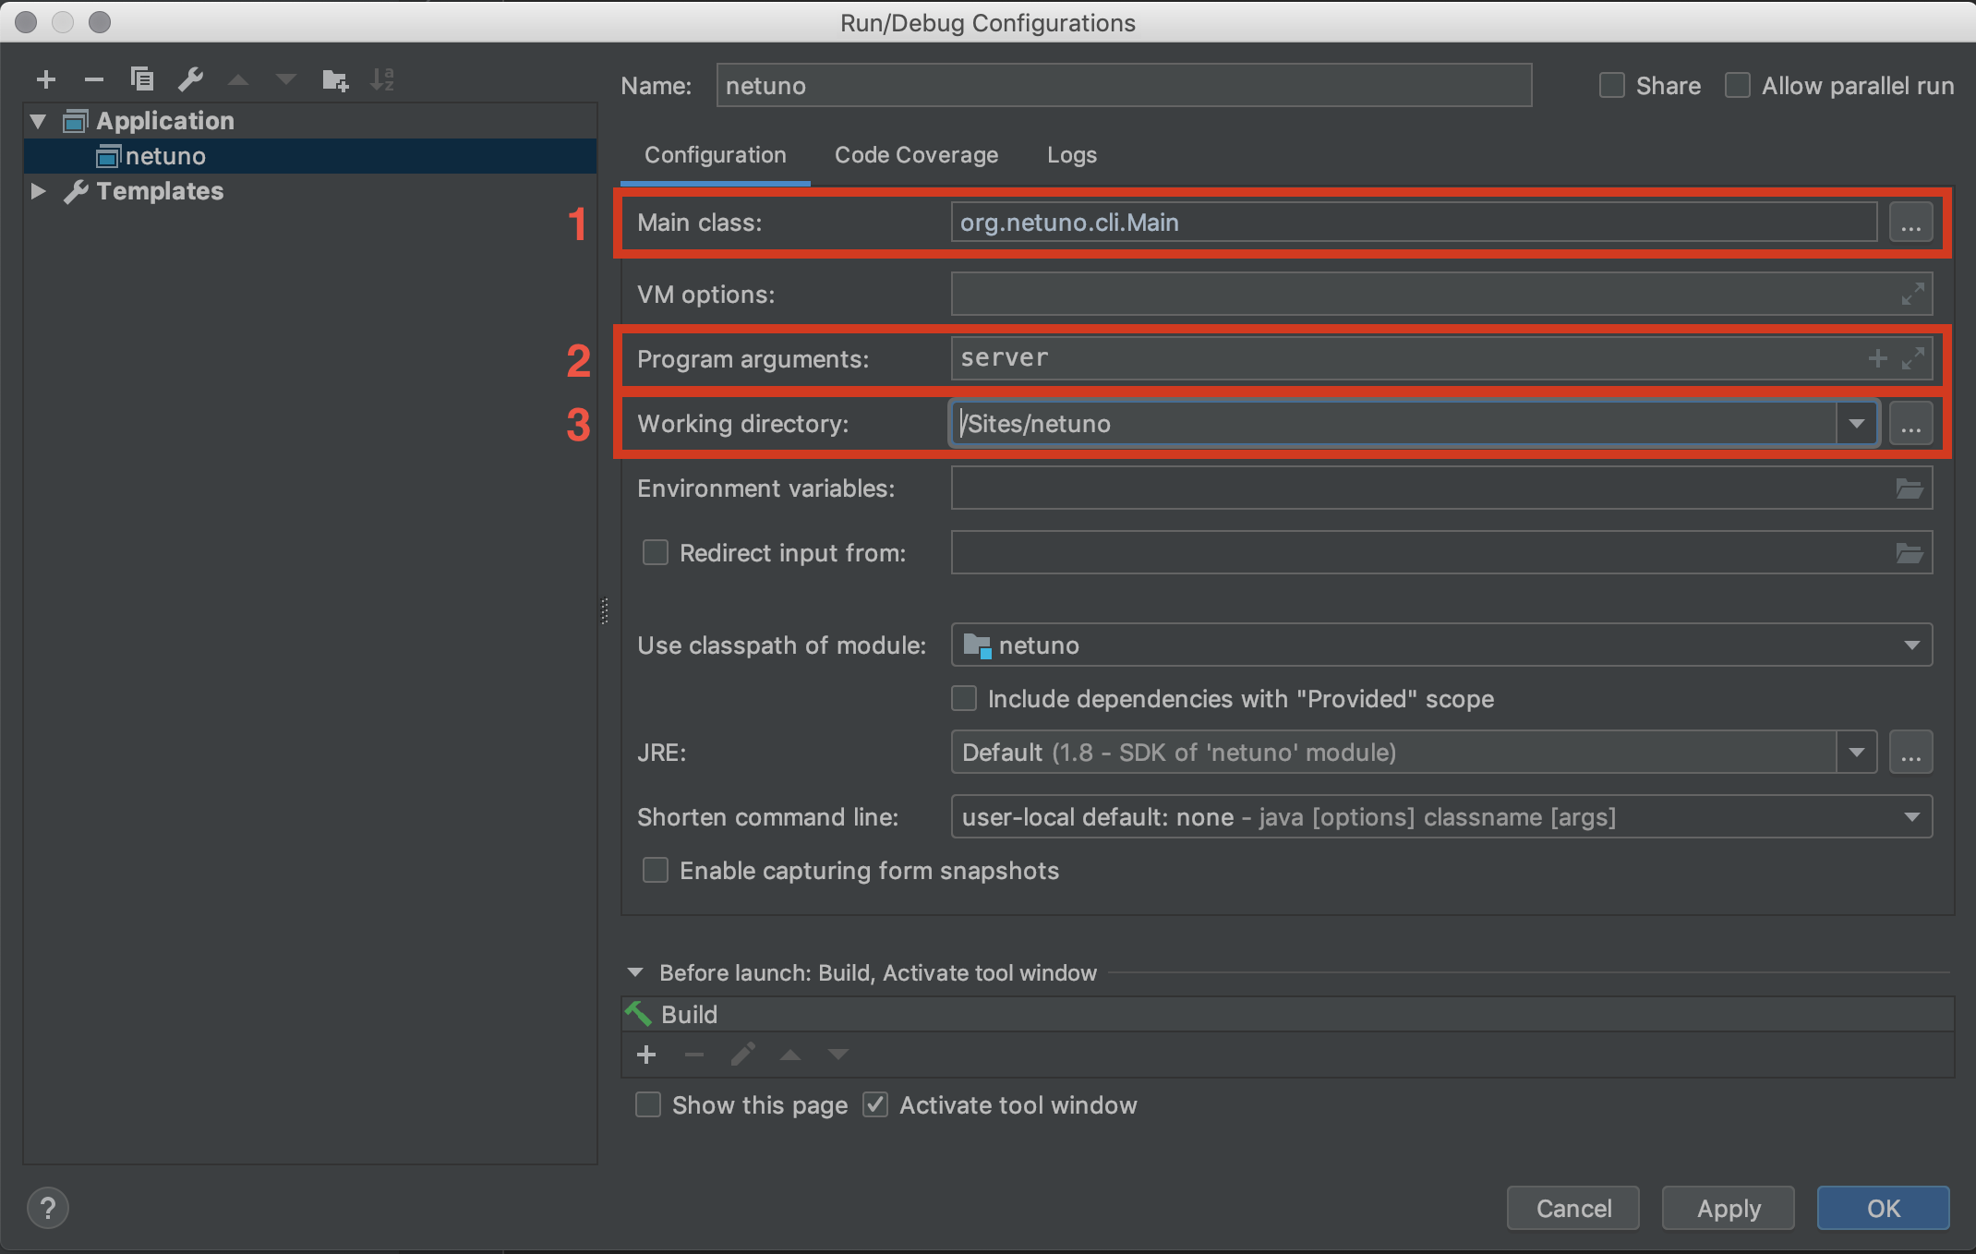Browse for an alternative JRE
This screenshot has width=1976, height=1254.
click(x=1910, y=753)
